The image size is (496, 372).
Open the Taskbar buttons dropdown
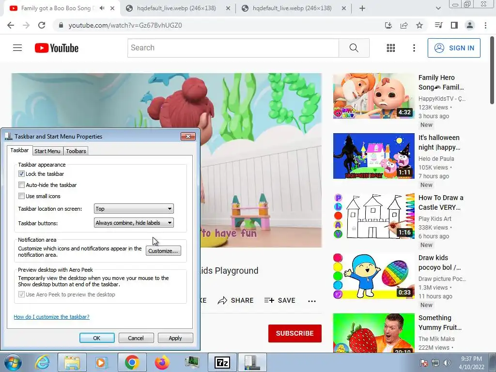(x=134, y=223)
